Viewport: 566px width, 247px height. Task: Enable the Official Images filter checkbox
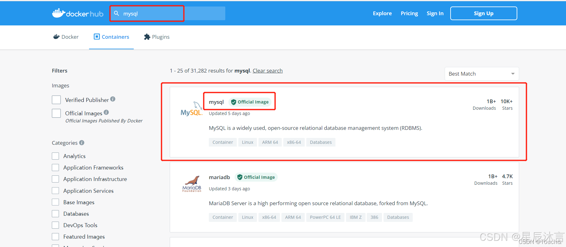point(56,113)
